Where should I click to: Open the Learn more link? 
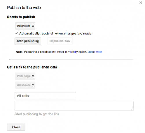pos(95,52)
